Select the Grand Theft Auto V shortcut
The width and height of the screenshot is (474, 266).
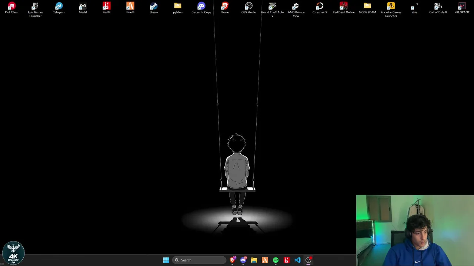272,10
